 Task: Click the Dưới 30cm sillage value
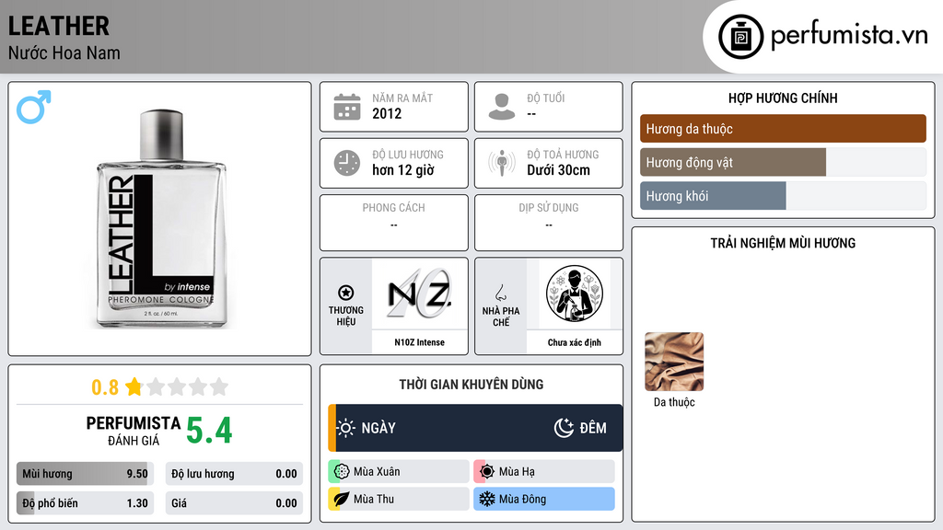click(559, 170)
